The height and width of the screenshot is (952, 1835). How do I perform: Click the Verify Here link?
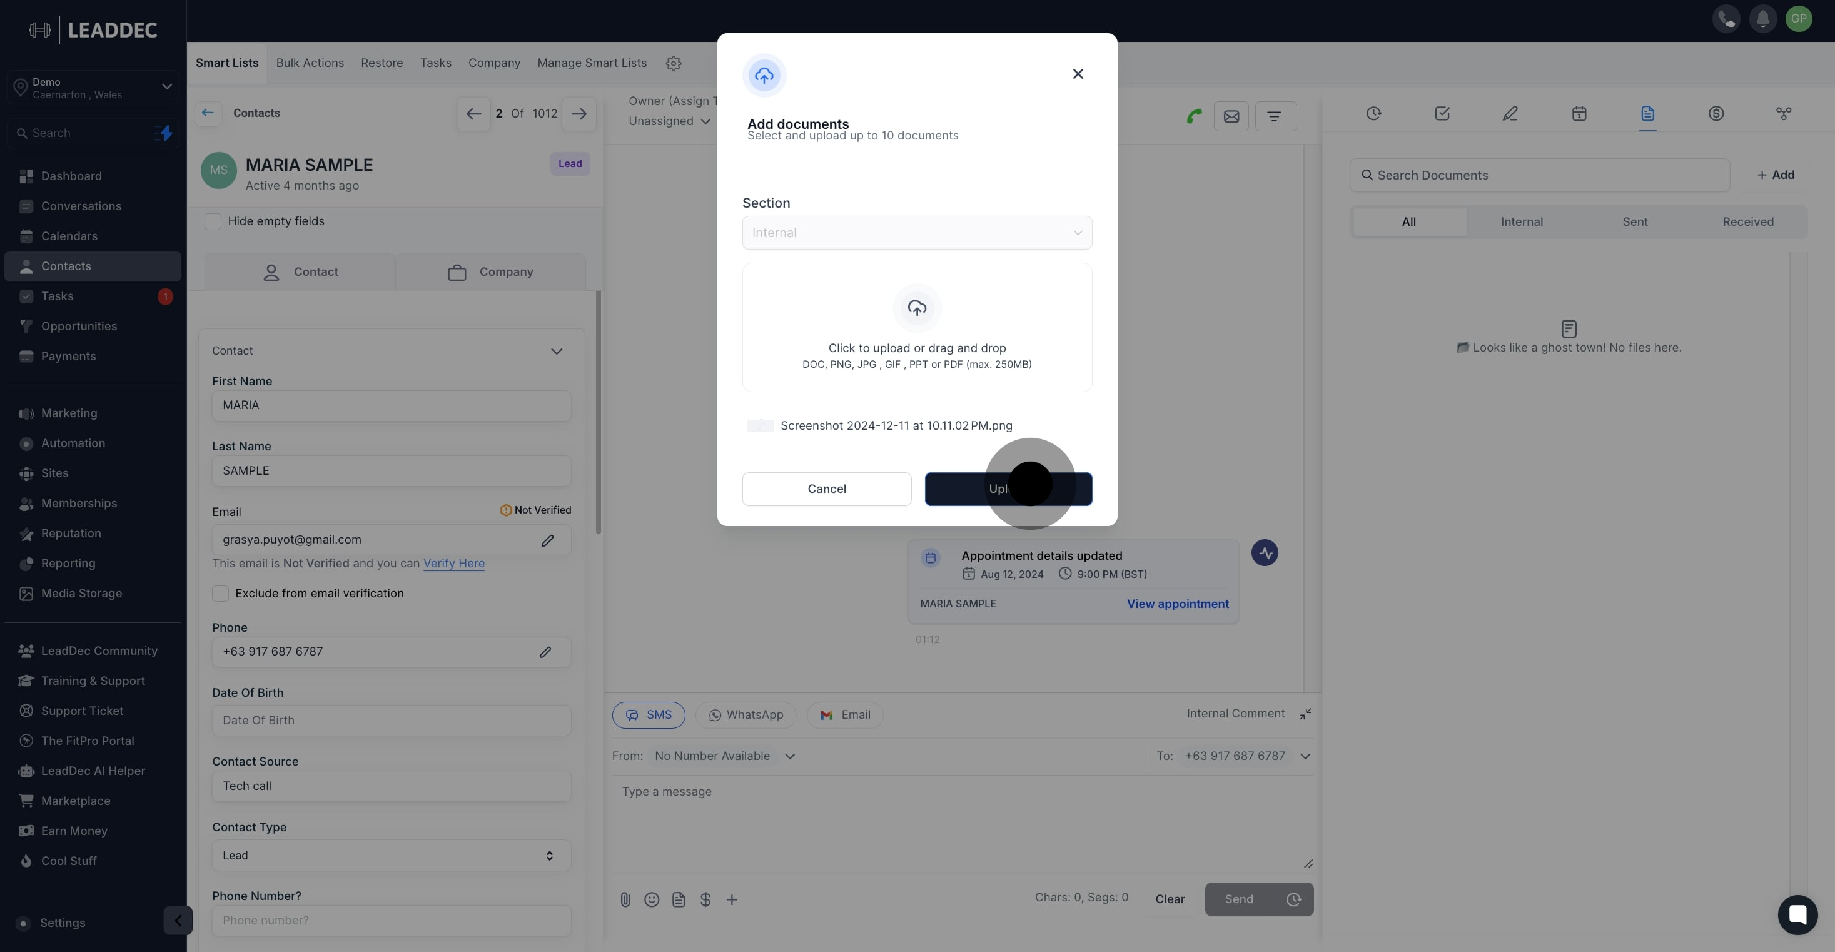[x=454, y=564]
